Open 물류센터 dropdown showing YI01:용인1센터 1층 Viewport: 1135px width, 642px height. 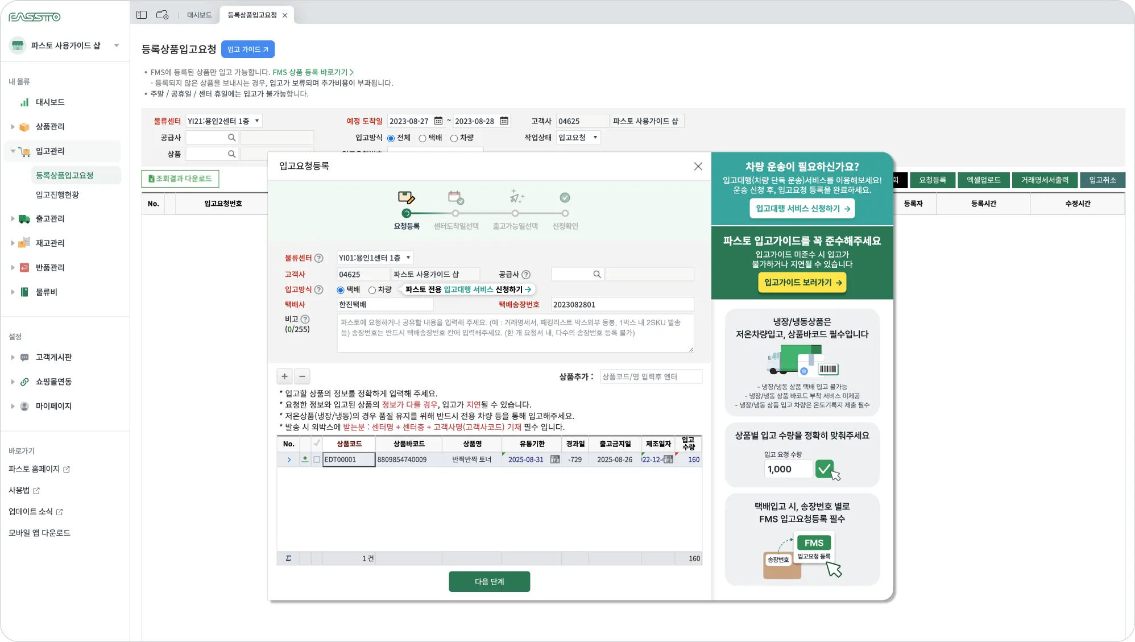tap(375, 258)
